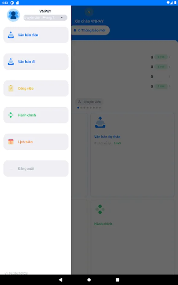Expand the Chuyên viên role dropdown

(45, 18)
